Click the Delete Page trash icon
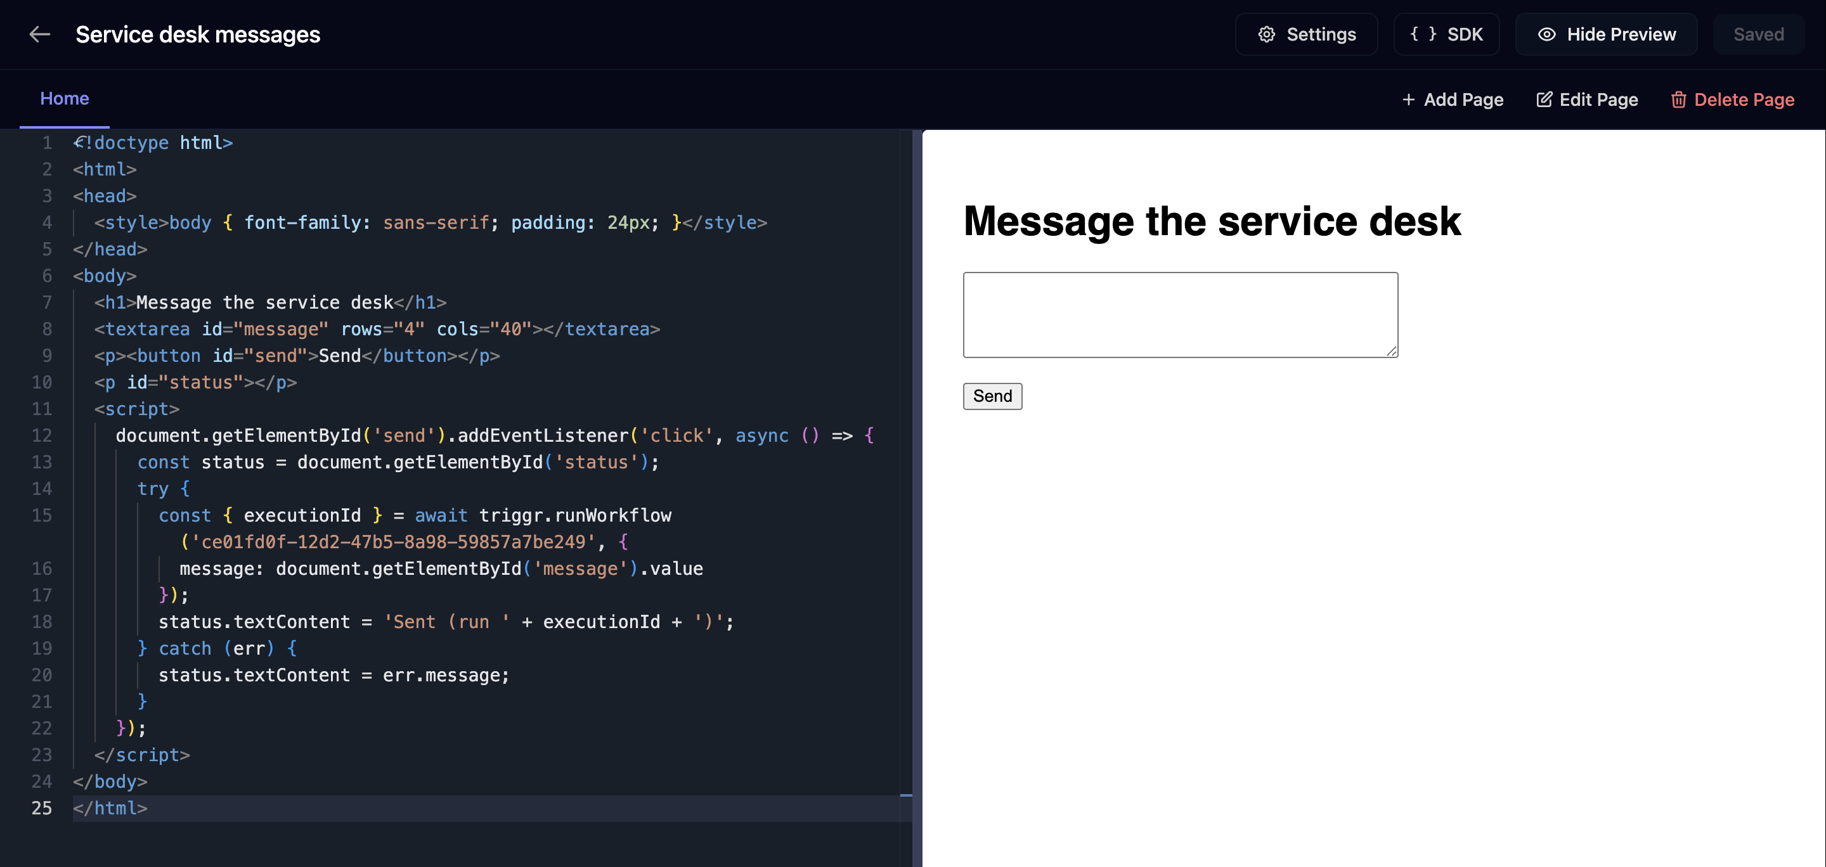 point(1732,99)
